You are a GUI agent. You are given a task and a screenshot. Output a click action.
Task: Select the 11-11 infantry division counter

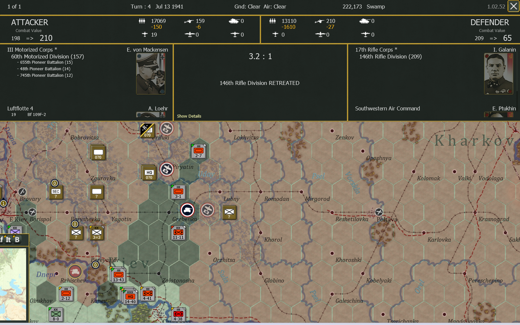pos(178,233)
